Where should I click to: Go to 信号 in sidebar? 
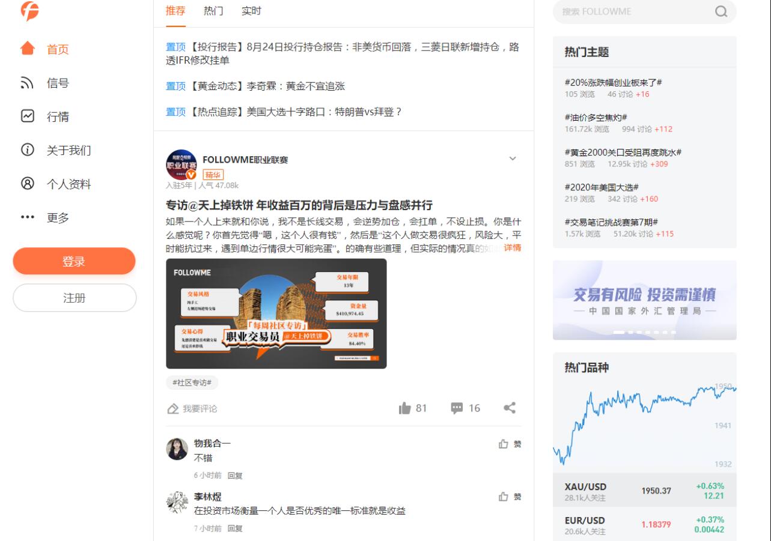[58, 83]
